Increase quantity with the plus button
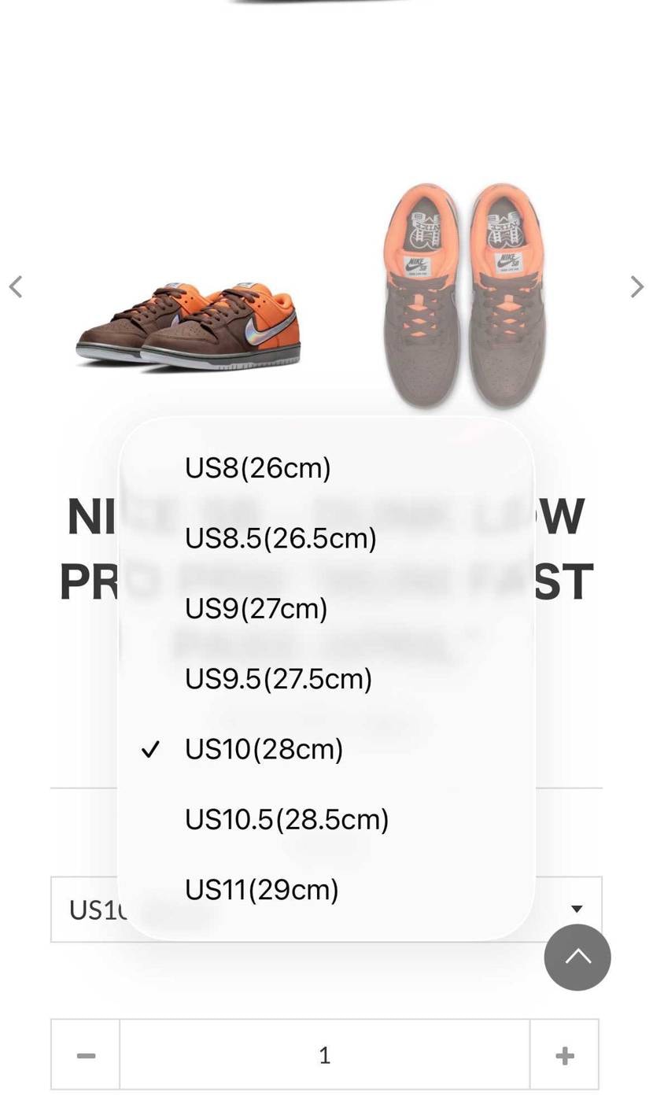Viewport: 653px width, 1107px height. tap(564, 1055)
